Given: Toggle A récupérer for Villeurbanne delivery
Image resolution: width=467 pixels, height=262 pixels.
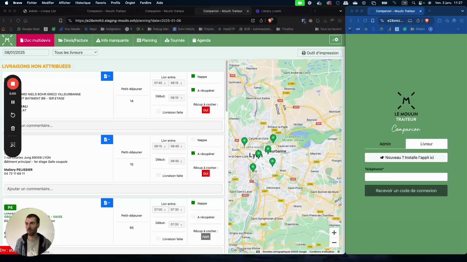Looking at the screenshot, I should pyautogui.click(x=193, y=90).
